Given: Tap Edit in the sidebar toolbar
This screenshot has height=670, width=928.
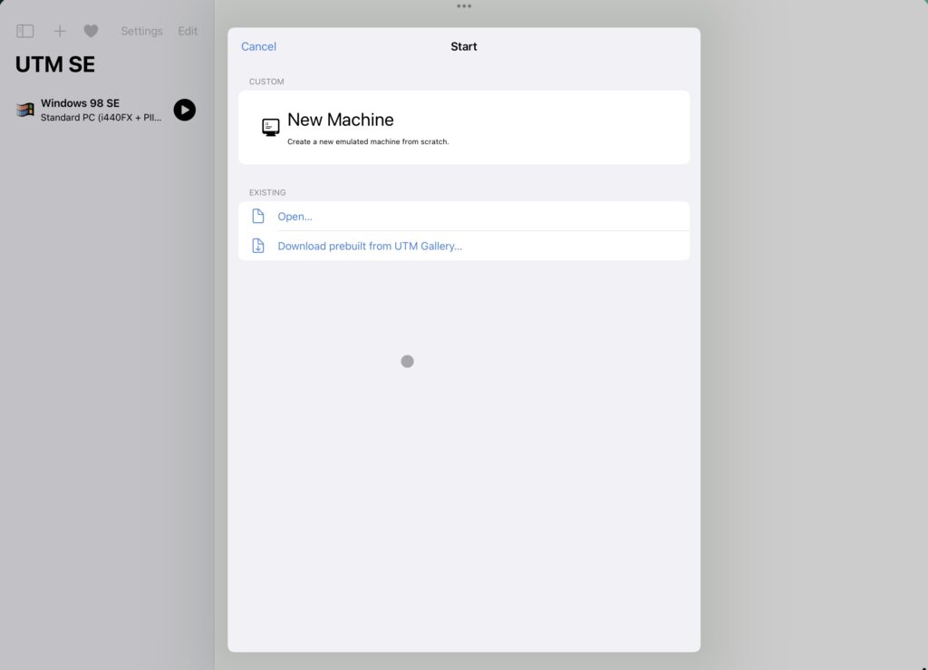Looking at the screenshot, I should click(x=188, y=31).
